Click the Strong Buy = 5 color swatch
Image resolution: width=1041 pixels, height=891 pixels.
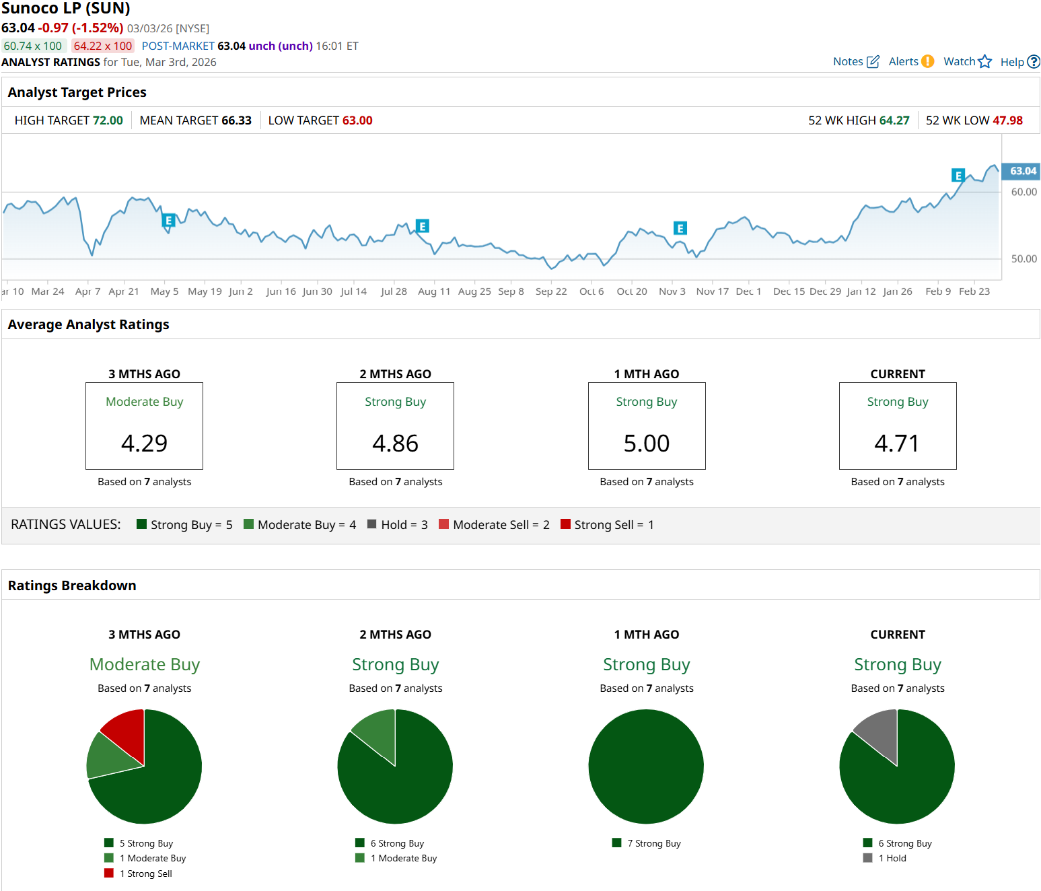(141, 524)
